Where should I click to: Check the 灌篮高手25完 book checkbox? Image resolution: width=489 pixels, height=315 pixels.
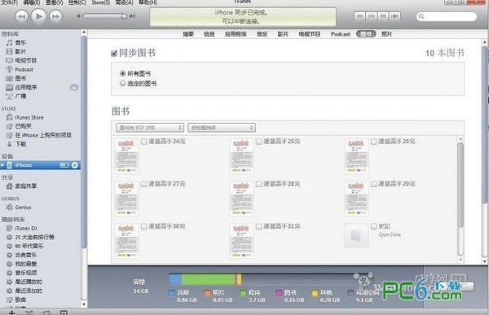tap(259, 142)
